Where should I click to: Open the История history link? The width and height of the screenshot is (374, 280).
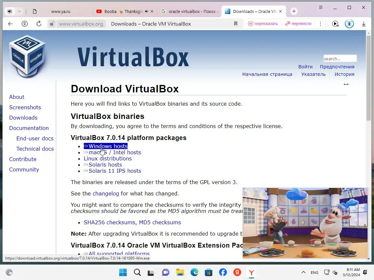[344, 74]
